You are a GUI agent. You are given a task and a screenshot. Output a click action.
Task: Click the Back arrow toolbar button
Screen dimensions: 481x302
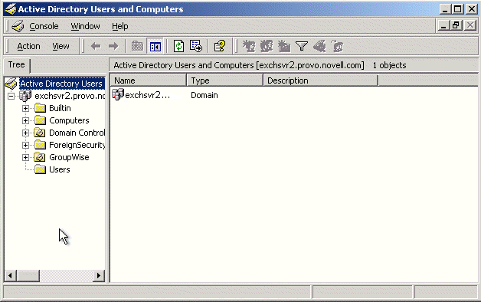point(96,46)
